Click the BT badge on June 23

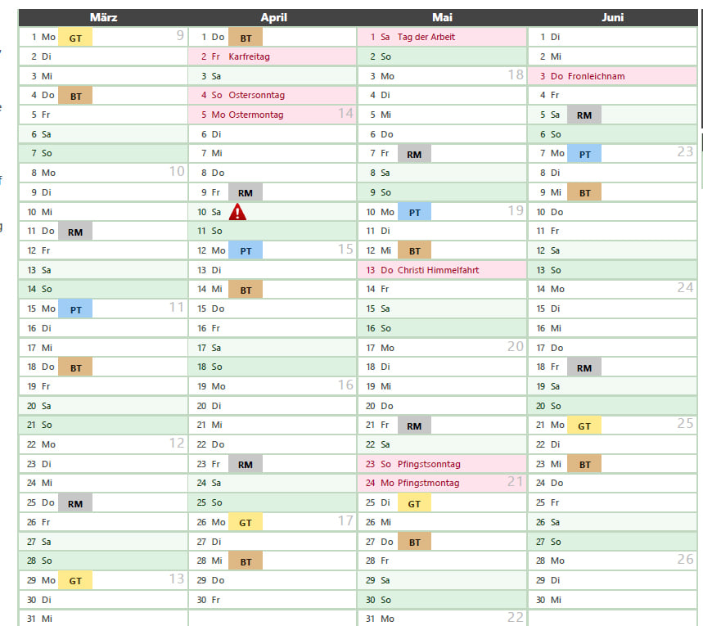[x=584, y=464]
